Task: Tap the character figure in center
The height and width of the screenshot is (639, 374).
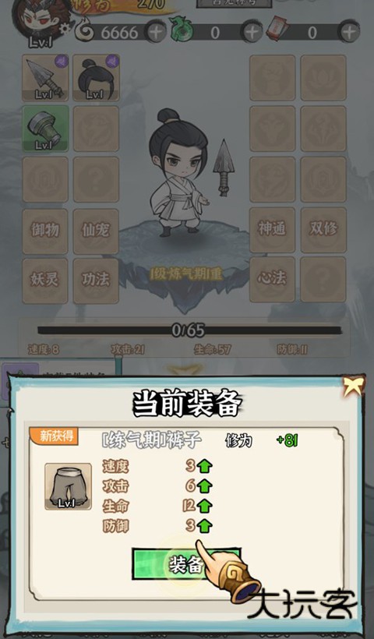Action: (x=179, y=173)
